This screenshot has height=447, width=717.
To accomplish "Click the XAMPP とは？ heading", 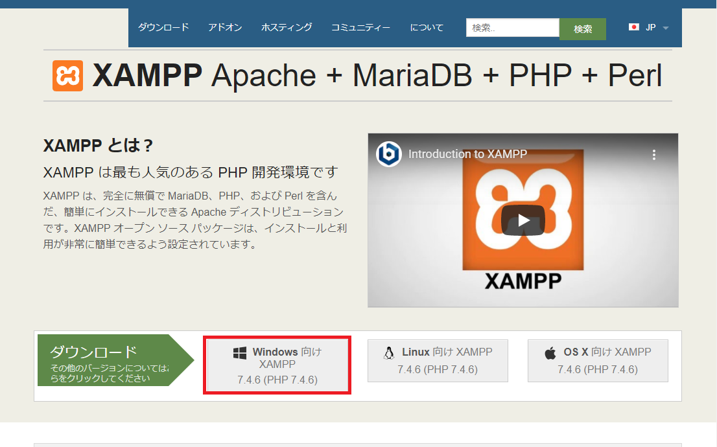I will pos(98,145).
